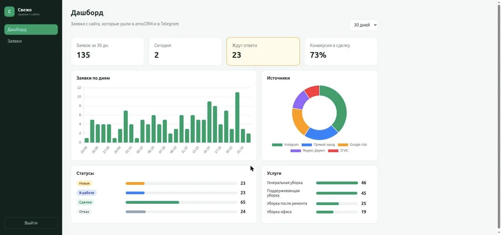The image size is (501, 235).
Task: Open the Конверсия в сделку card
Action: pos(341,51)
